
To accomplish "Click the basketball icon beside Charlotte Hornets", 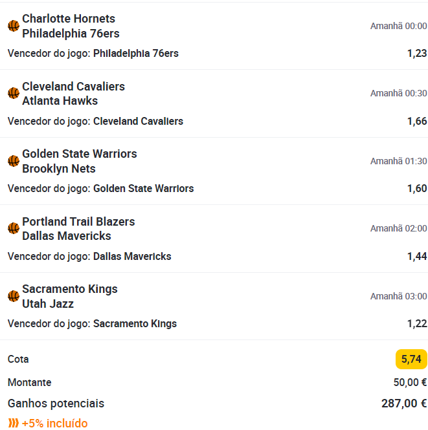I will (x=14, y=26).
